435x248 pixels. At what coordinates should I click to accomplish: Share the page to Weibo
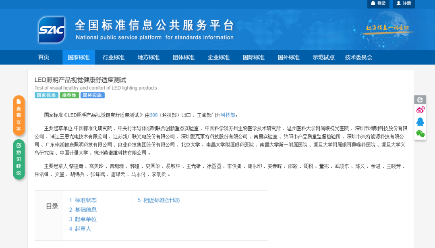[420, 109]
